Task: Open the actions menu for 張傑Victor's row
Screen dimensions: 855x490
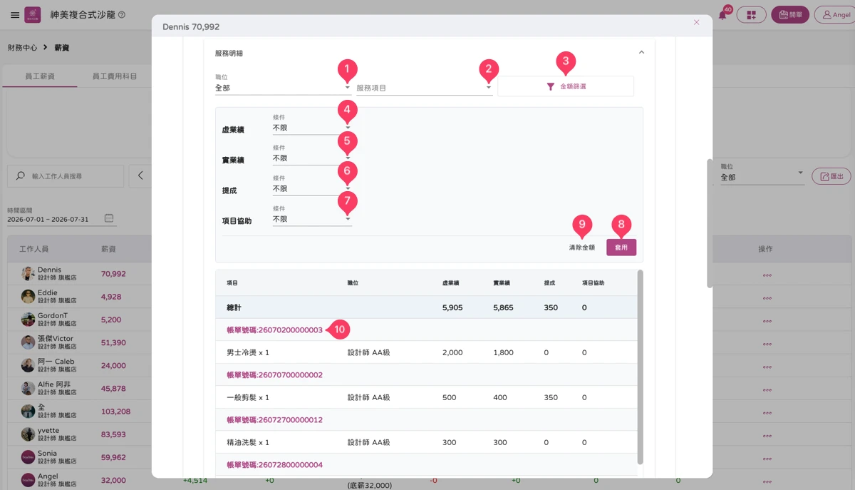Action: (x=767, y=343)
